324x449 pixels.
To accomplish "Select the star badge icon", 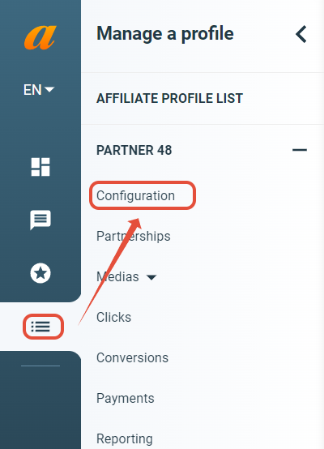I will tap(40, 273).
